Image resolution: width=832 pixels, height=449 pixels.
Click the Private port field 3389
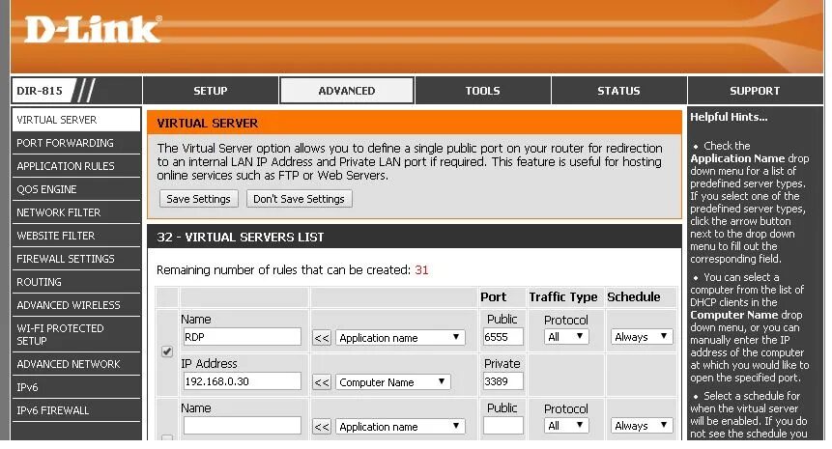click(x=503, y=381)
